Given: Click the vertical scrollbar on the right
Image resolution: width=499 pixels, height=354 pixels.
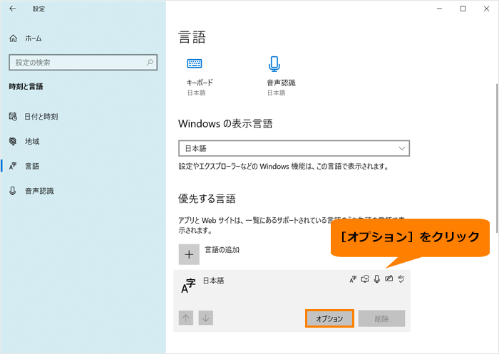Looking at the screenshot, I should pyautogui.click(x=496, y=158).
